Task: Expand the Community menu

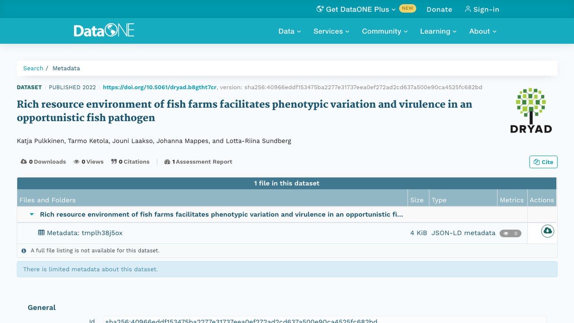Action: coord(385,31)
